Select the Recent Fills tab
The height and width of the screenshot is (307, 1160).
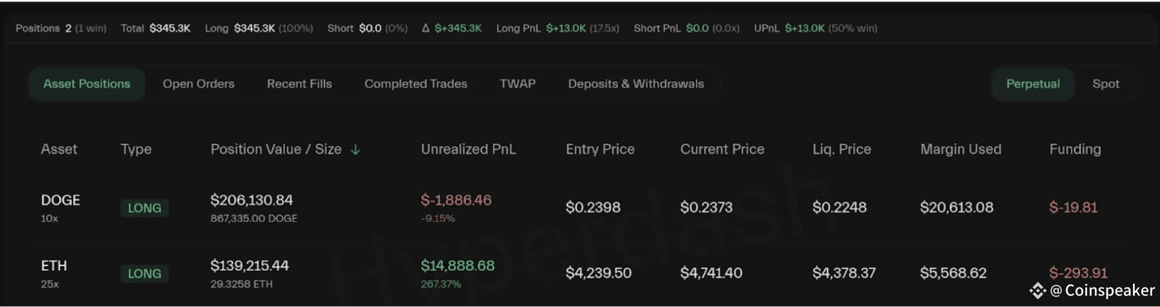[299, 84]
